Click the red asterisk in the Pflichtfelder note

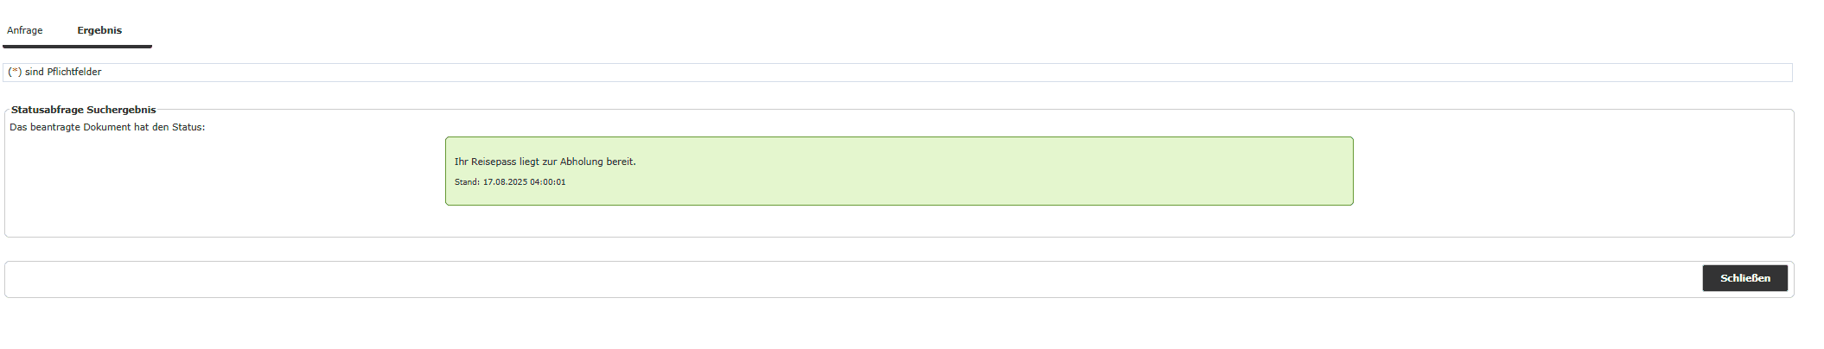pyautogui.click(x=15, y=71)
